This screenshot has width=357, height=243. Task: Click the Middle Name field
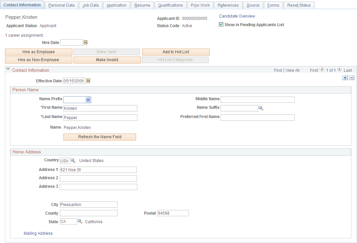click(x=258, y=100)
